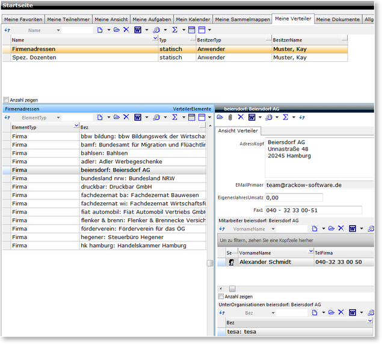Open the VornameName search-field dropdown

pos(273,229)
